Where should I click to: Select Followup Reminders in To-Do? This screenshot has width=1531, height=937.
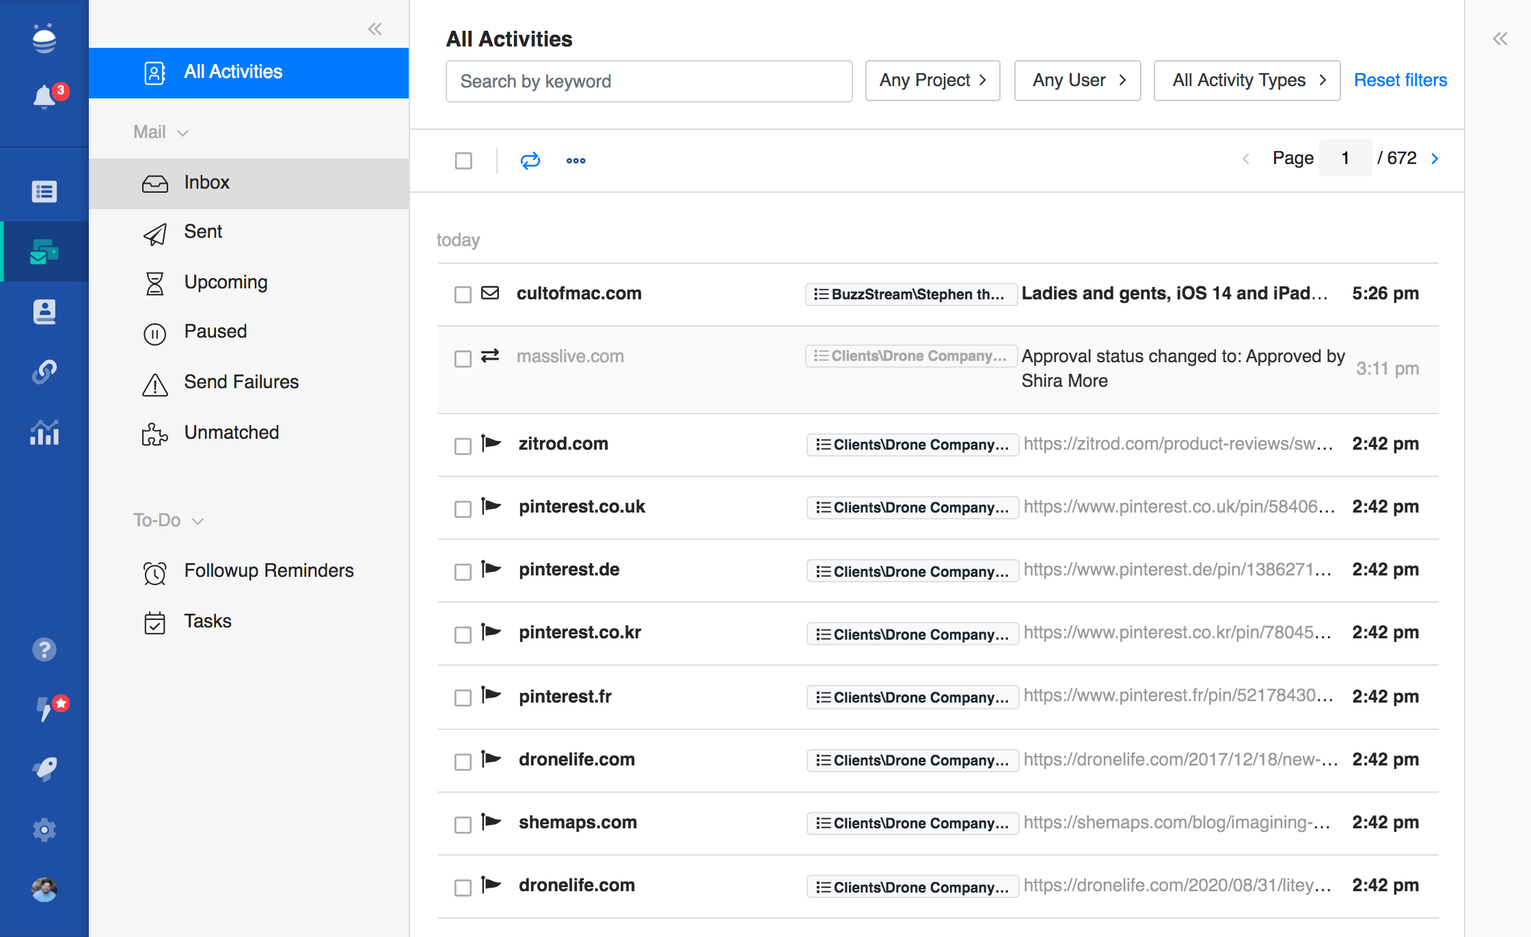(x=269, y=571)
